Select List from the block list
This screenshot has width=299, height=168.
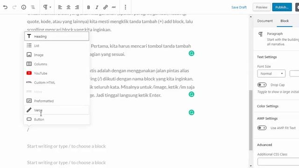(57, 46)
